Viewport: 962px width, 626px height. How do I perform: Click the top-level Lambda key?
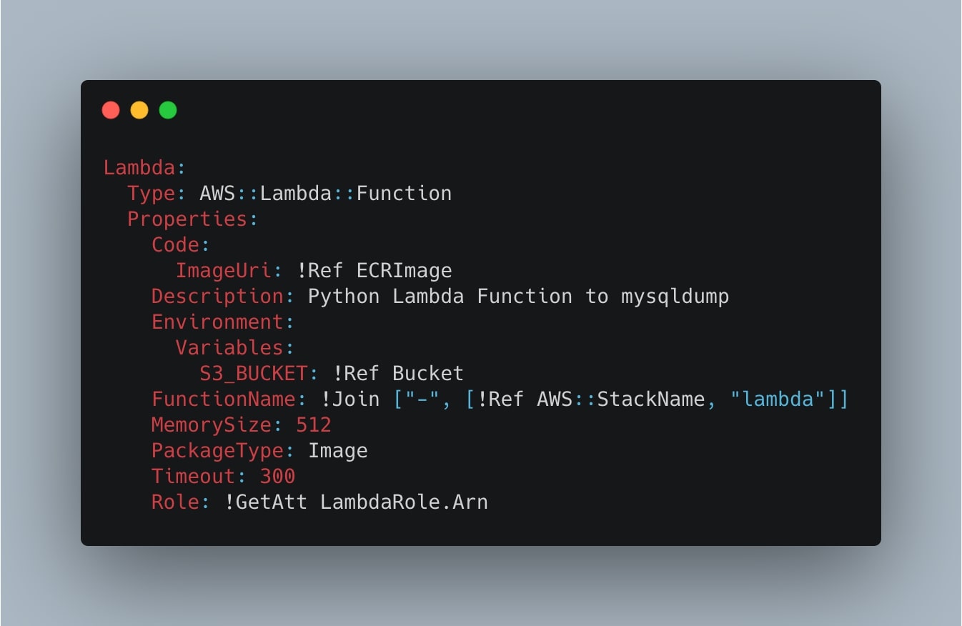[x=139, y=168]
